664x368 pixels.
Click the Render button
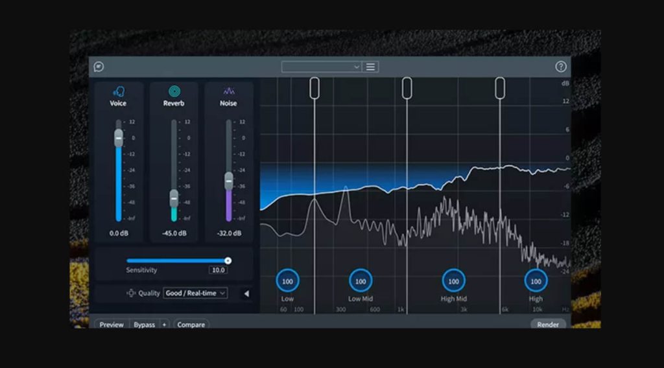[548, 325]
